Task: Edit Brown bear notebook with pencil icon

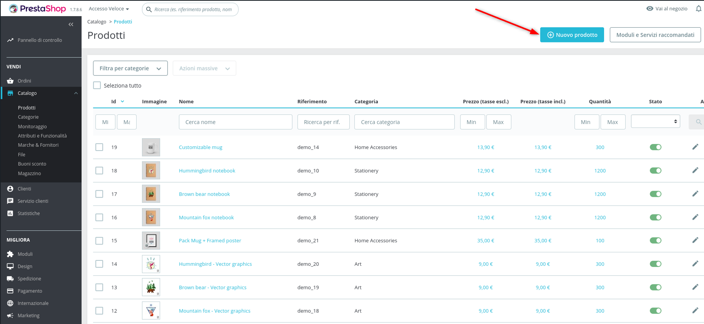Action: point(695,194)
